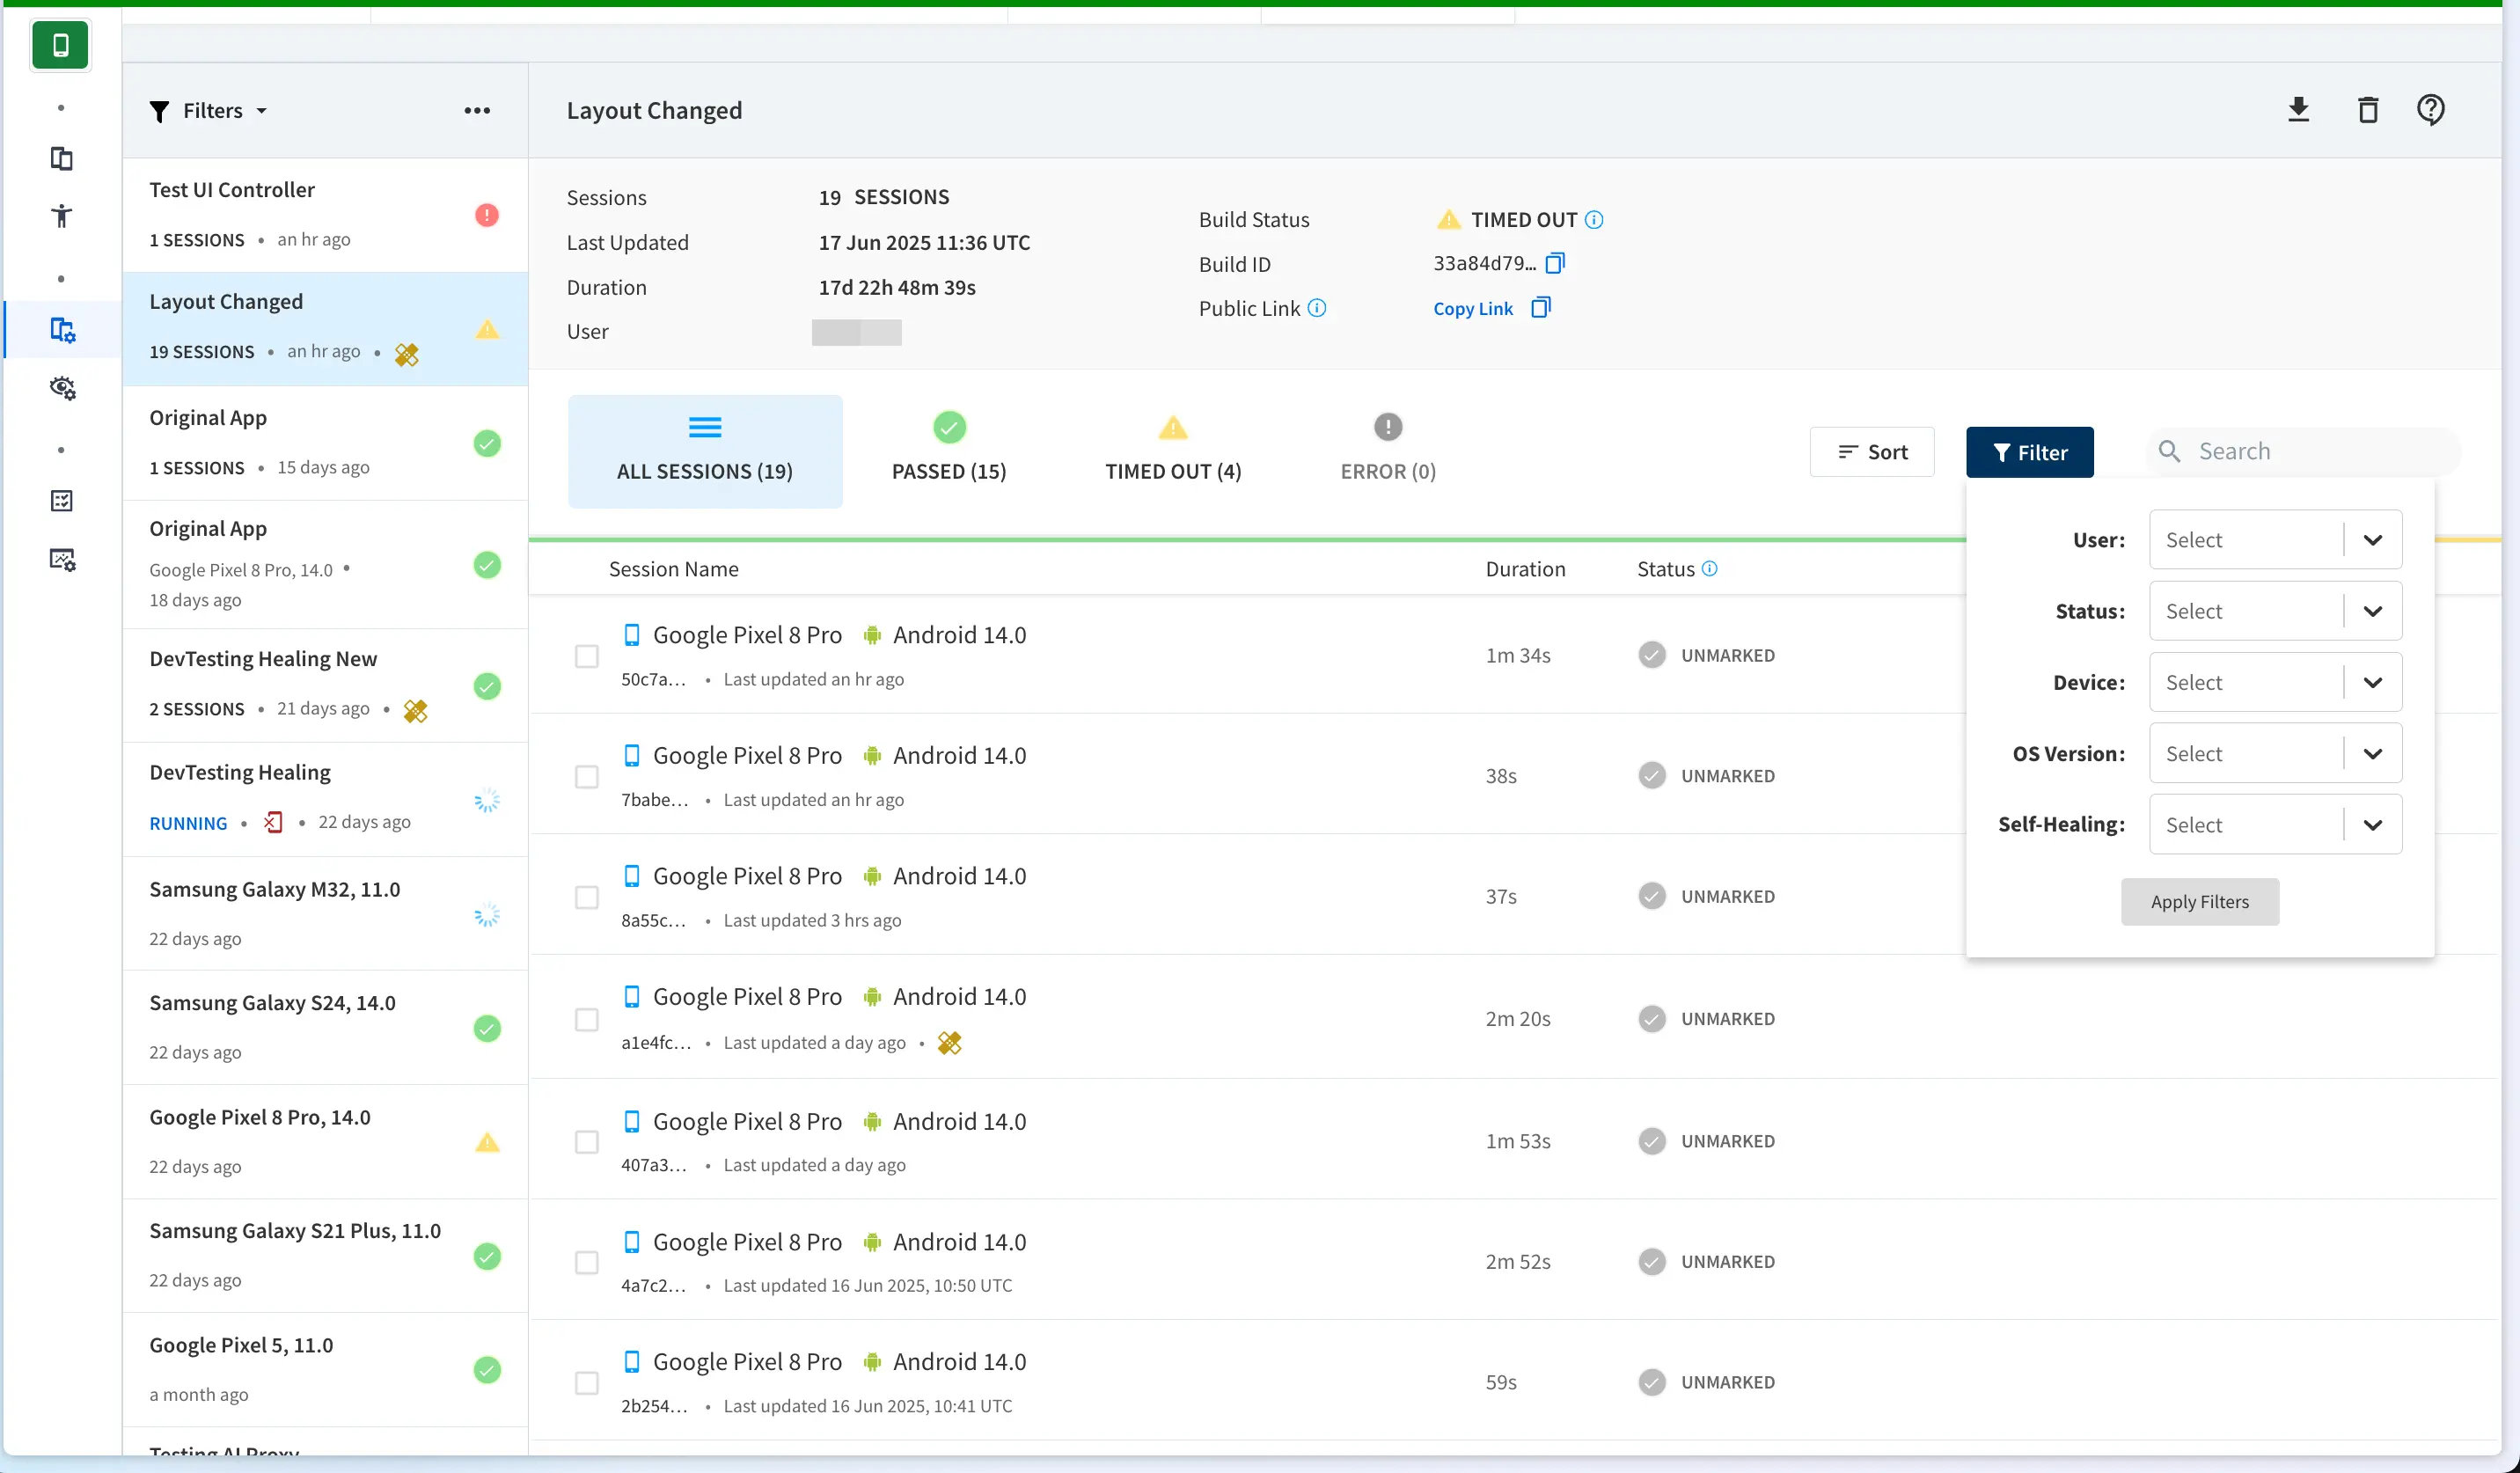
Task: Click the Copy Link hyperlink
Action: click(1473, 309)
